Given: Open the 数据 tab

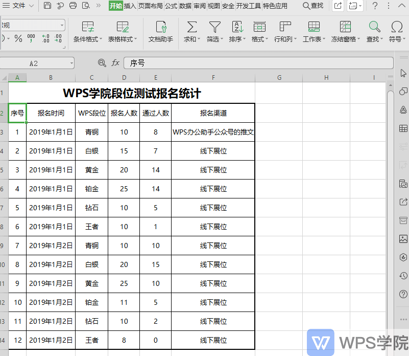Looking at the screenshot, I should coord(185,6).
